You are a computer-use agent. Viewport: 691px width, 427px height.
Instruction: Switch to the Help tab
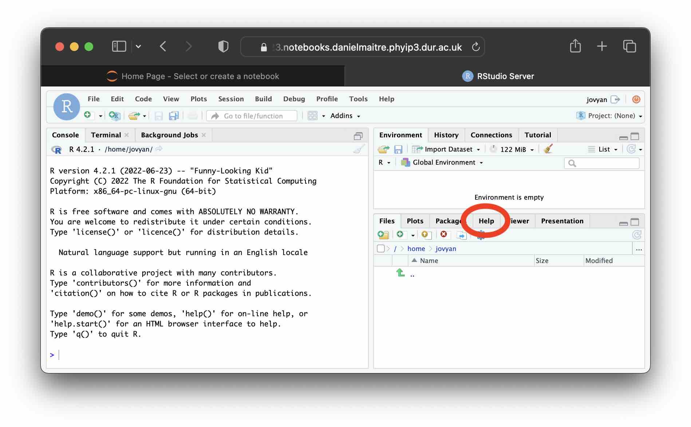tap(486, 221)
